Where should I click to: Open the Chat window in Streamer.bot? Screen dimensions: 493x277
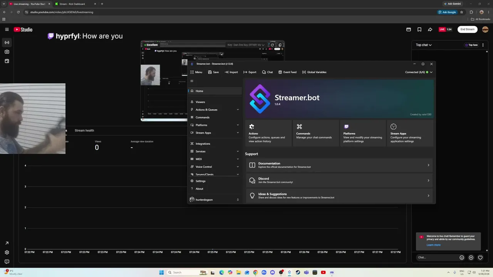(267, 72)
